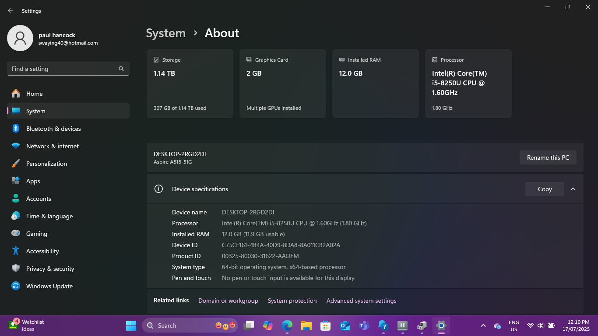Viewport: 598px width, 336px height.
Task: Open Microsoft Store from the taskbar
Action: (x=325, y=325)
